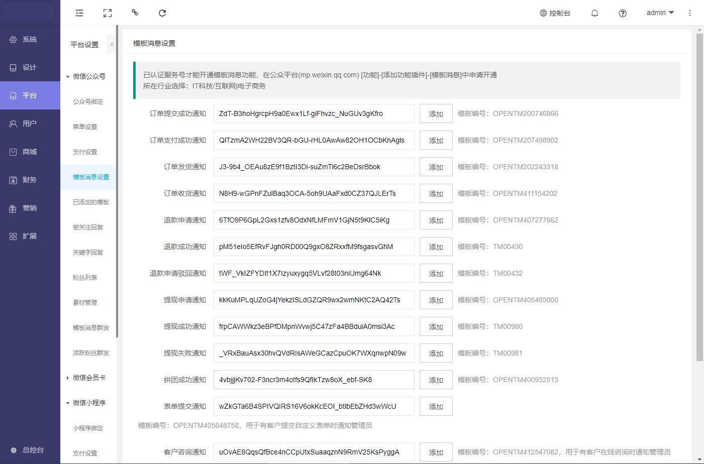Go to 营销 in the main sidebar

click(30, 208)
